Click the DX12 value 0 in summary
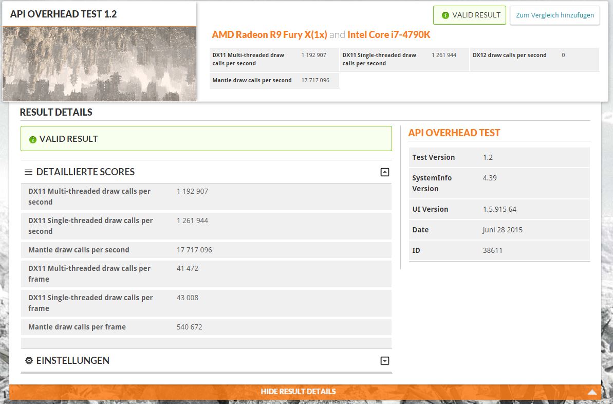613x404 pixels. click(x=563, y=55)
